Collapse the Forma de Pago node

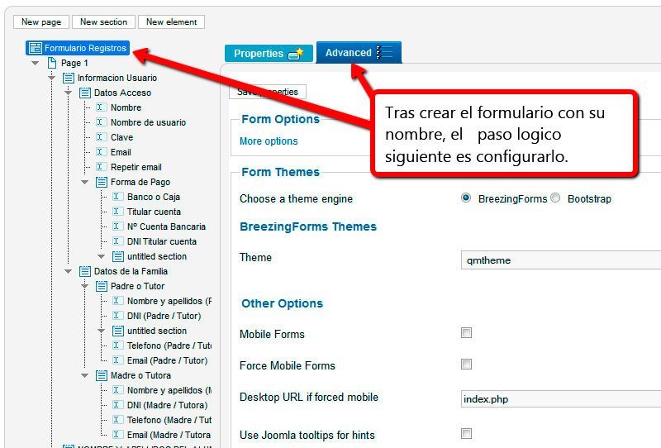85,182
